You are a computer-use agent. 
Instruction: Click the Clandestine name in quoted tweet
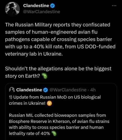pyautogui.click(x=29, y=90)
